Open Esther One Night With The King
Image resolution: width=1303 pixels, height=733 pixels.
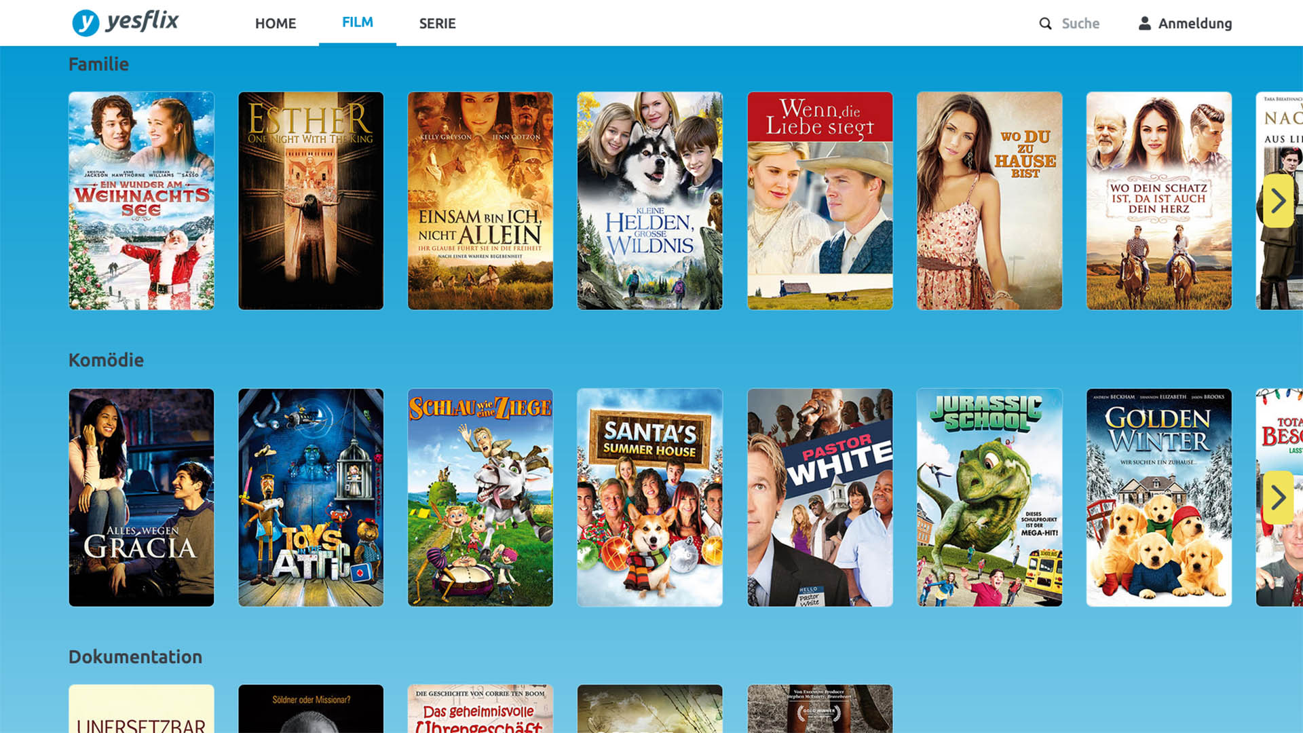(311, 201)
